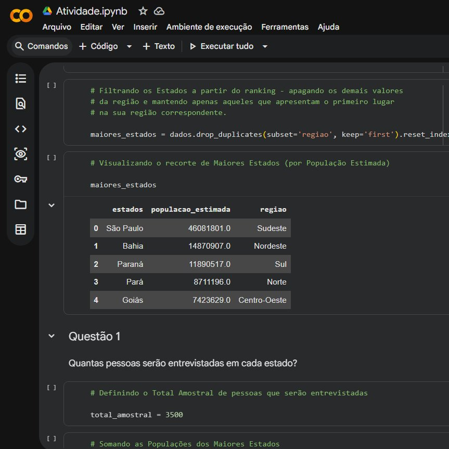Collapse the Questão 1 section
This screenshot has width=449, height=449.
[52, 336]
